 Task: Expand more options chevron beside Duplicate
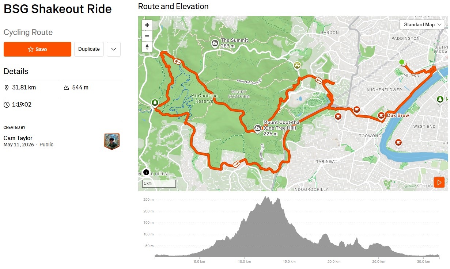tap(114, 49)
